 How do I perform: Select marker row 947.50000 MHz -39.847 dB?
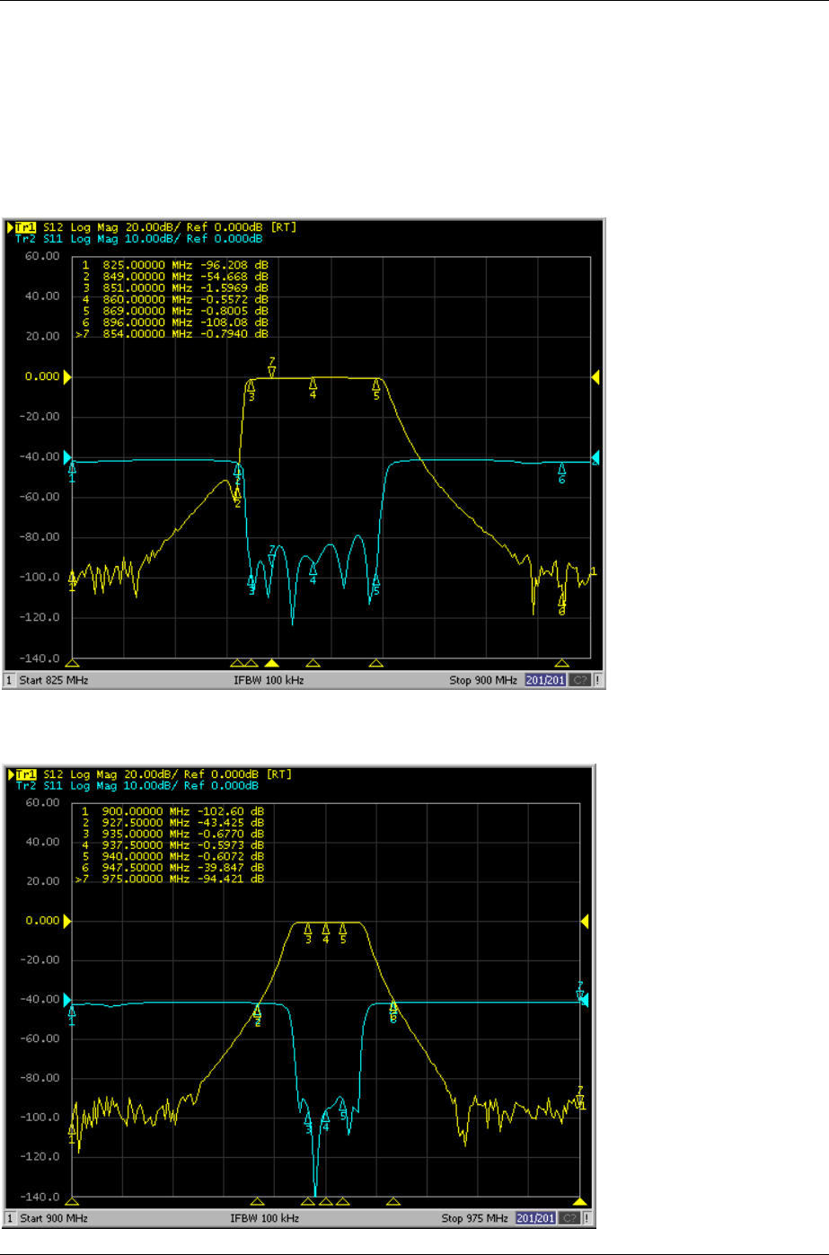coord(172,868)
